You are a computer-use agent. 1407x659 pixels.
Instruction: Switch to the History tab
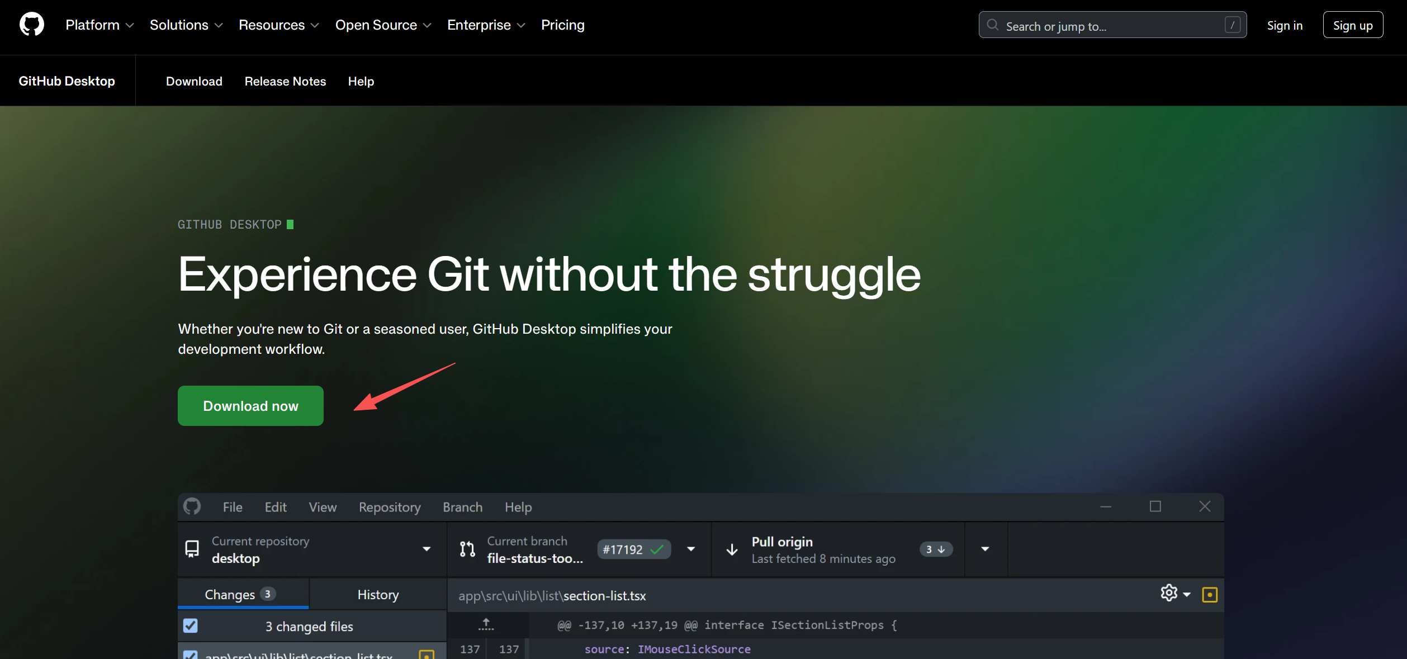tap(378, 595)
